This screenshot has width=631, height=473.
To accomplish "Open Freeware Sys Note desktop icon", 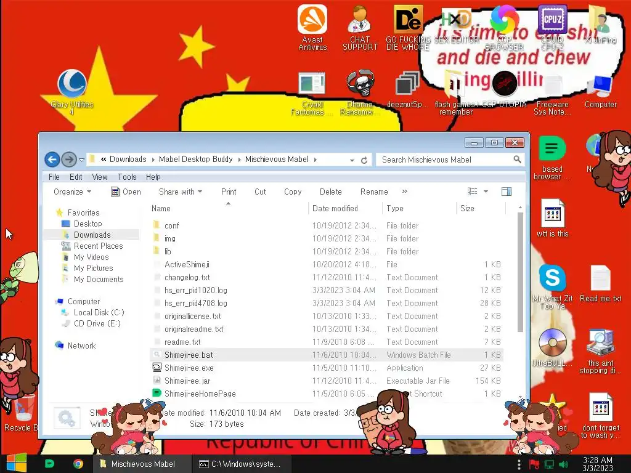I will (x=552, y=94).
